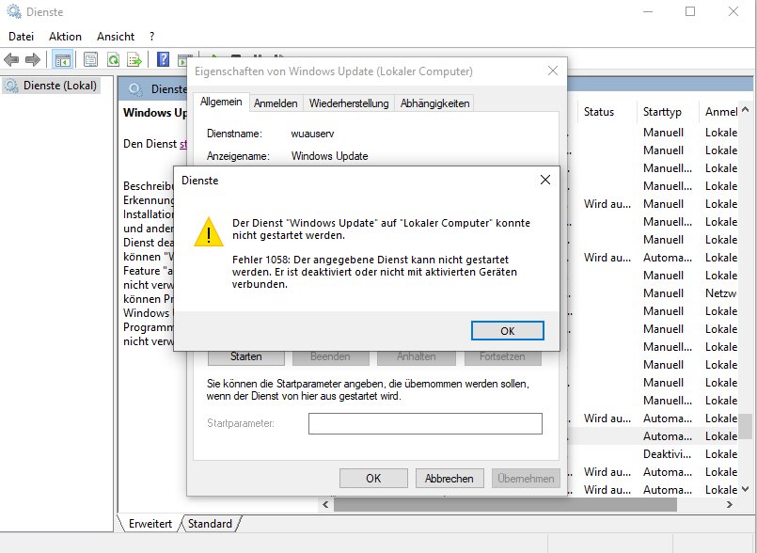The image size is (757, 553).
Task: Open the Properties toolbar icon
Action: tap(90, 60)
